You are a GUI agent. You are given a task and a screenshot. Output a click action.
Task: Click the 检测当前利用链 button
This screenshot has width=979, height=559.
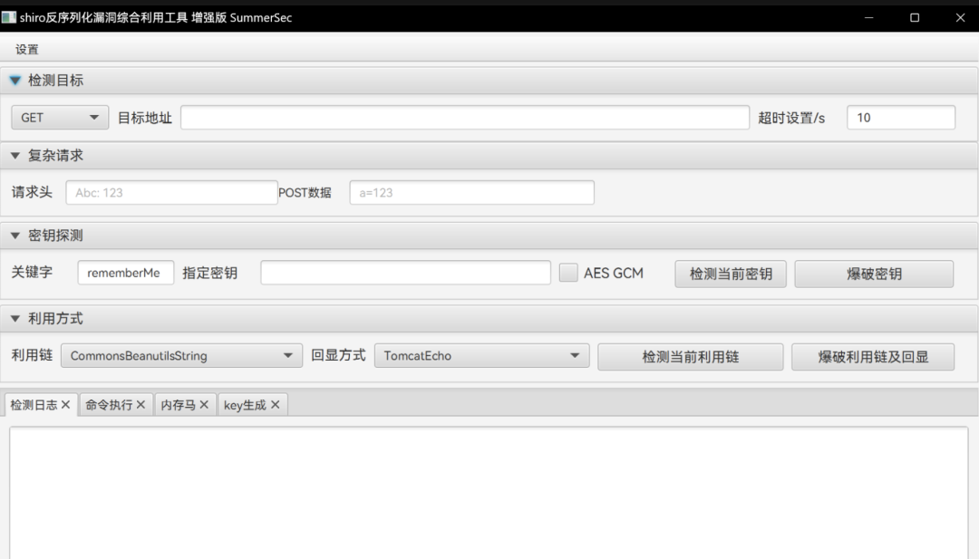690,357
